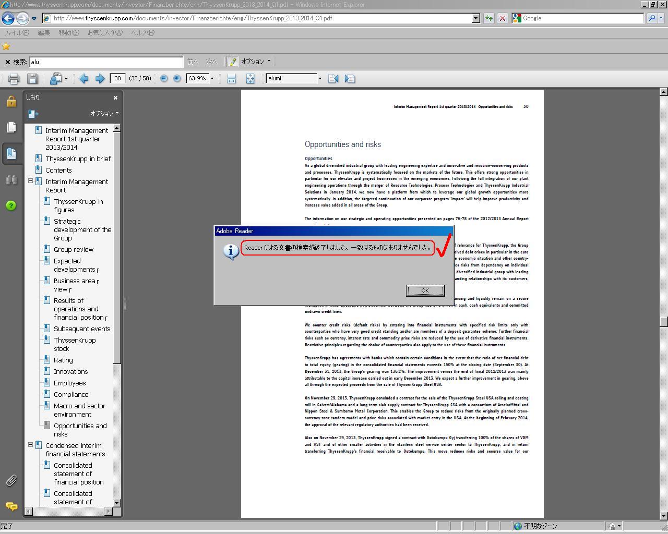Open the comments panel icon

[x=11, y=506]
